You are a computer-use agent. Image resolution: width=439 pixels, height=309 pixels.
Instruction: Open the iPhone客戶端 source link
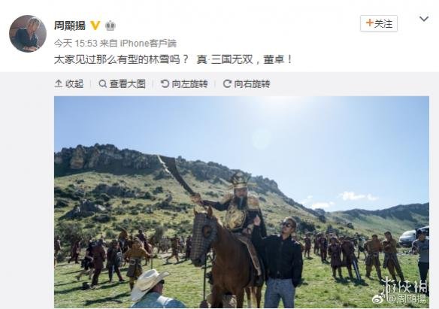pos(148,44)
